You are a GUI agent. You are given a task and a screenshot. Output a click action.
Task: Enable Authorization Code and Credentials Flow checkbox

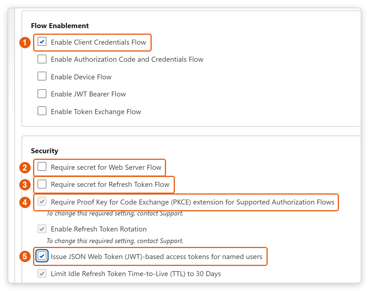(x=42, y=59)
